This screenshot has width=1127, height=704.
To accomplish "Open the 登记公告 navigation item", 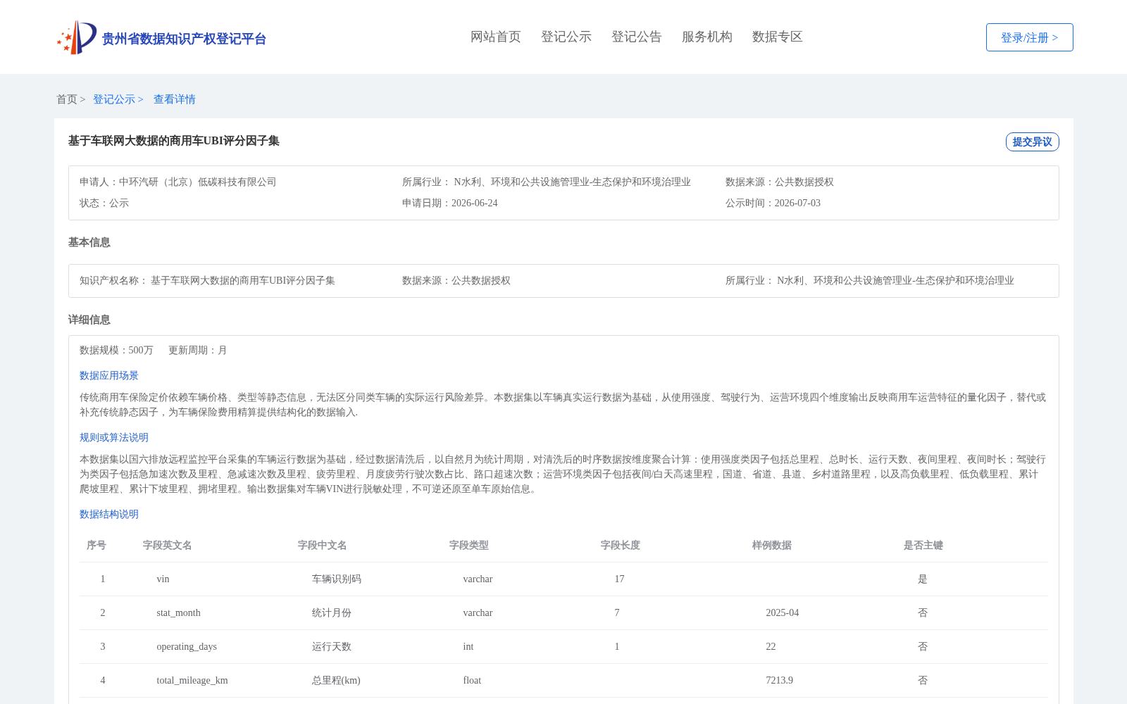I will click(637, 37).
